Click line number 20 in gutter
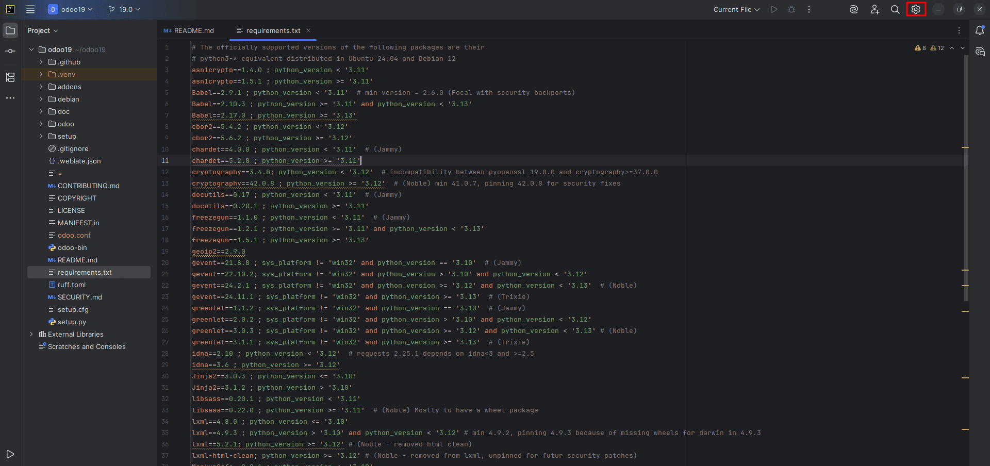This screenshot has height=466, width=990. (165, 263)
